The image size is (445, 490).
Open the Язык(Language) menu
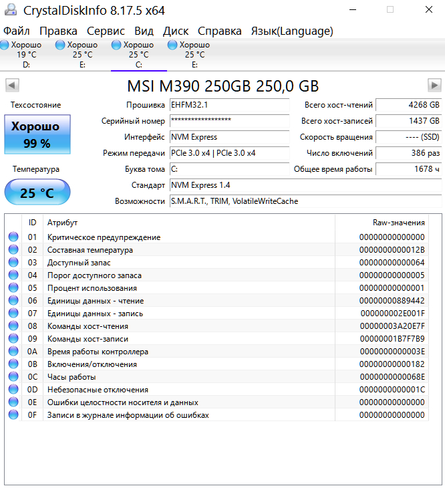292,31
